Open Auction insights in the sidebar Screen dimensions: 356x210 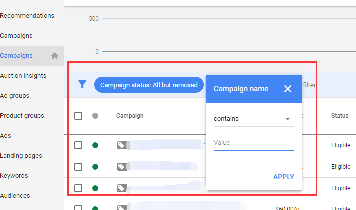click(23, 75)
